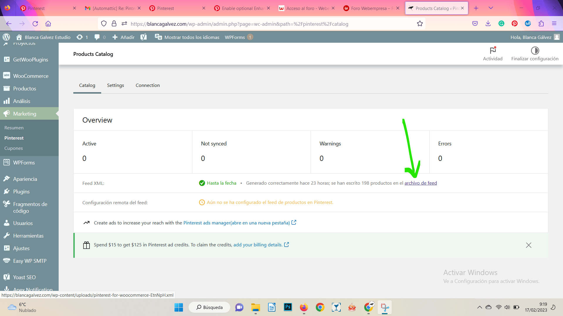
Task: Switch to the Connection tab
Action: tap(148, 85)
